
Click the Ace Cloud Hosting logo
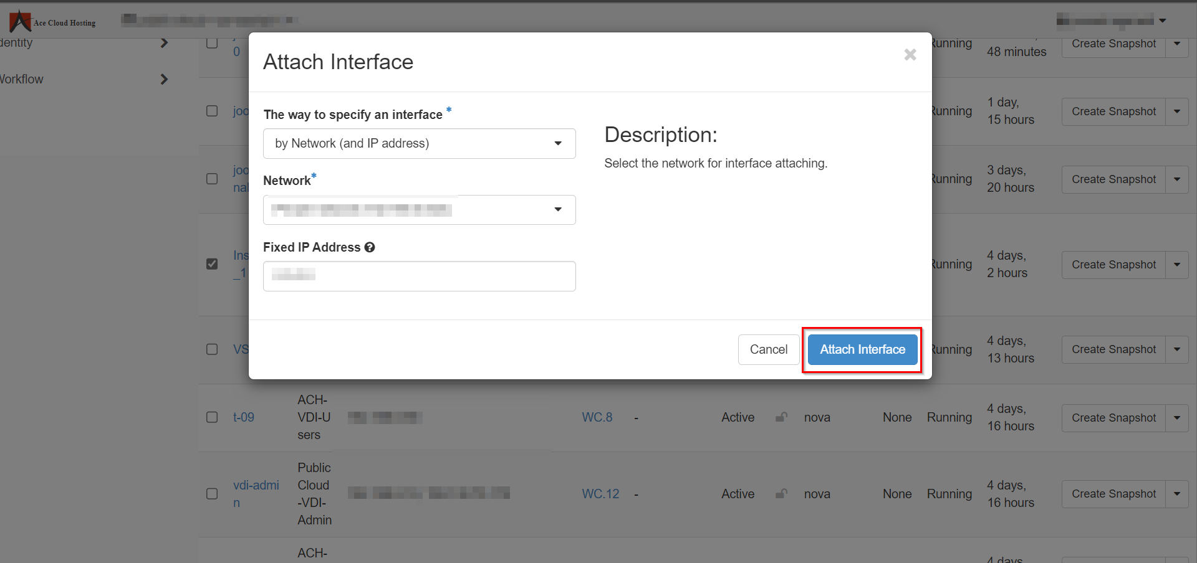[x=52, y=21]
